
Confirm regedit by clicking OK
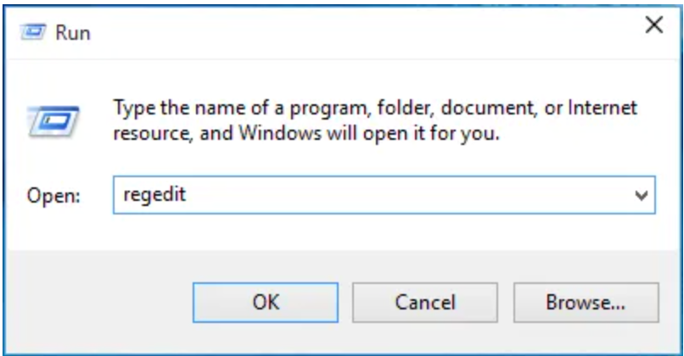click(x=266, y=303)
